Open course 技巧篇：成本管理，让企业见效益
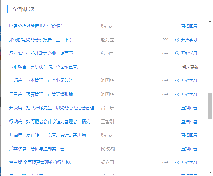The height and width of the screenshot is (176, 213). pyautogui.click(x=41, y=80)
